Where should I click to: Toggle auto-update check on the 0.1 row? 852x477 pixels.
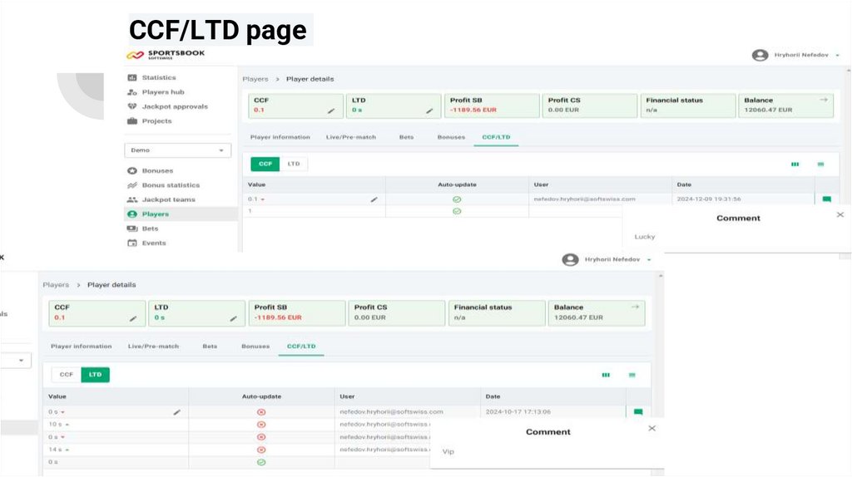(x=457, y=199)
